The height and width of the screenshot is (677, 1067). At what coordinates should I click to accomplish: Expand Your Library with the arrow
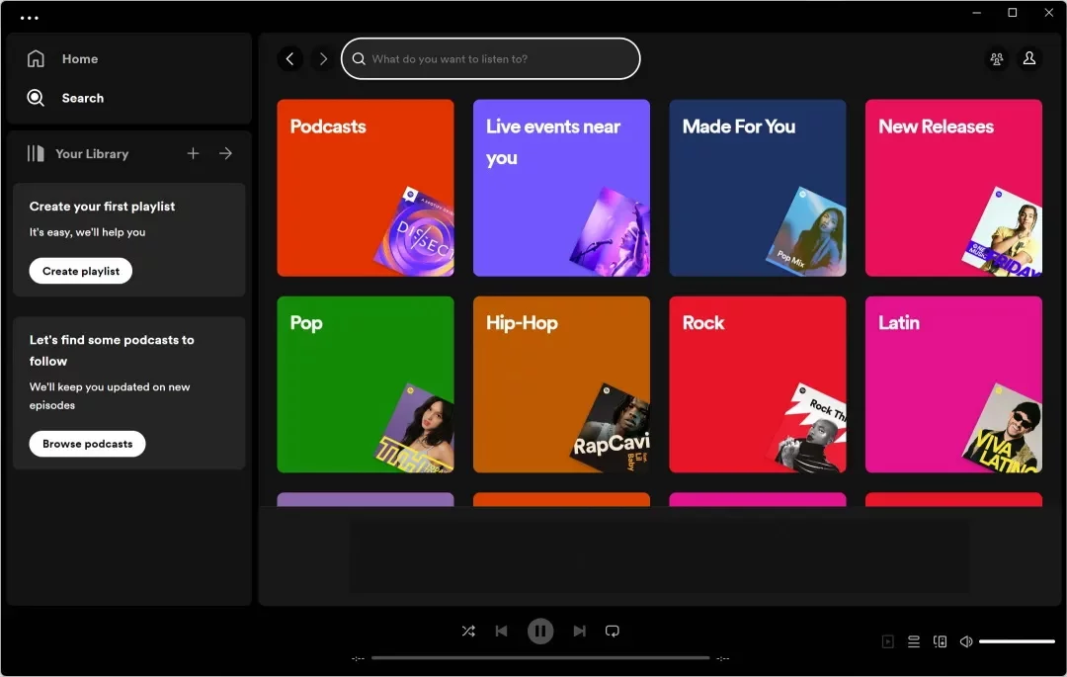pyautogui.click(x=225, y=153)
